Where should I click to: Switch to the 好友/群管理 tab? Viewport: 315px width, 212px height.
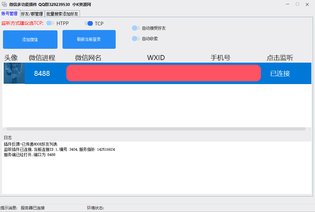tap(32, 14)
